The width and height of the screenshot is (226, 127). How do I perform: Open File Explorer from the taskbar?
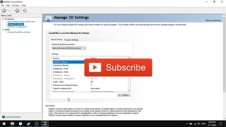(12, 124)
